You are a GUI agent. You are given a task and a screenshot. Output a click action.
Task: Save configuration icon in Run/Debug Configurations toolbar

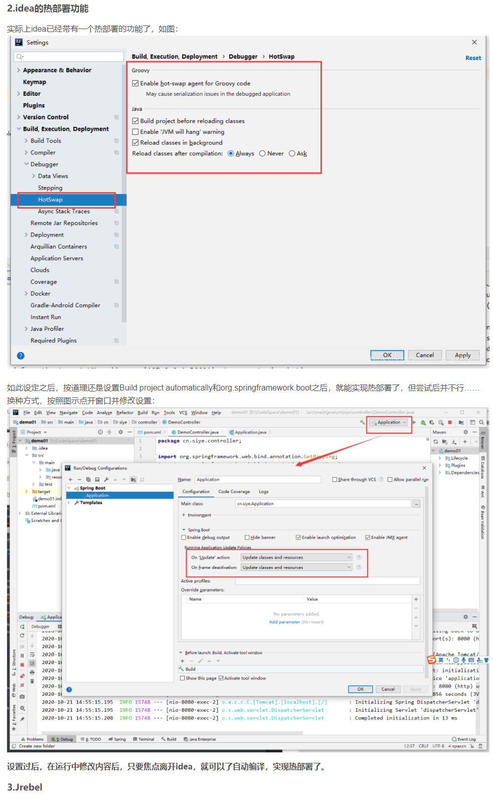[97, 480]
